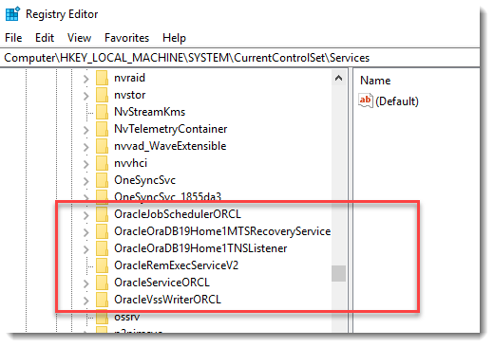Click the nvraid folder icon
Viewport: 494px width, 347px height.
coord(102,78)
